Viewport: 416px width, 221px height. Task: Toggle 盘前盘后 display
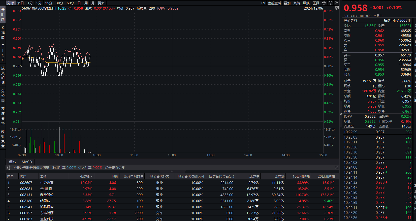click(x=274, y=3)
